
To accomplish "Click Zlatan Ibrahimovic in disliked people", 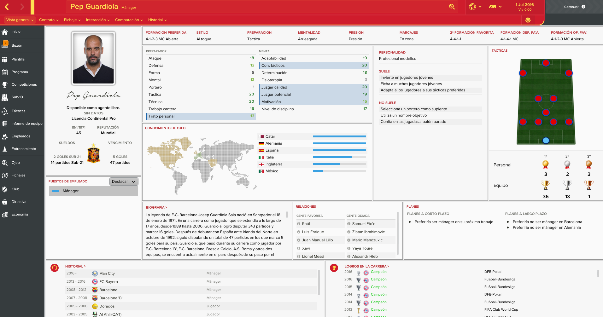I will 368,232.
